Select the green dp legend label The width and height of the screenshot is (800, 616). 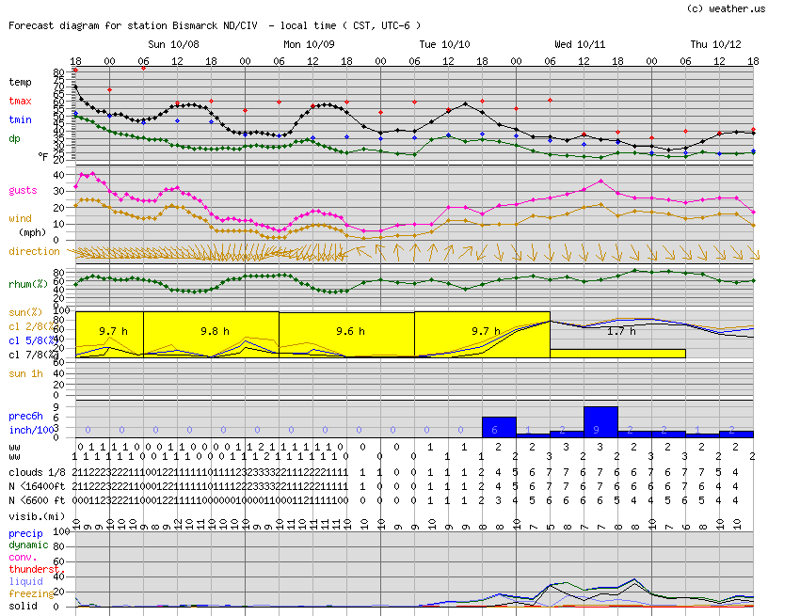tap(15, 138)
